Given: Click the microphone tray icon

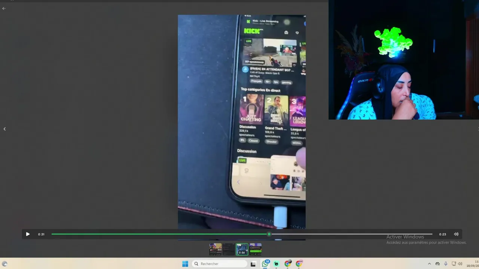Looking at the screenshot, I should 446,264.
